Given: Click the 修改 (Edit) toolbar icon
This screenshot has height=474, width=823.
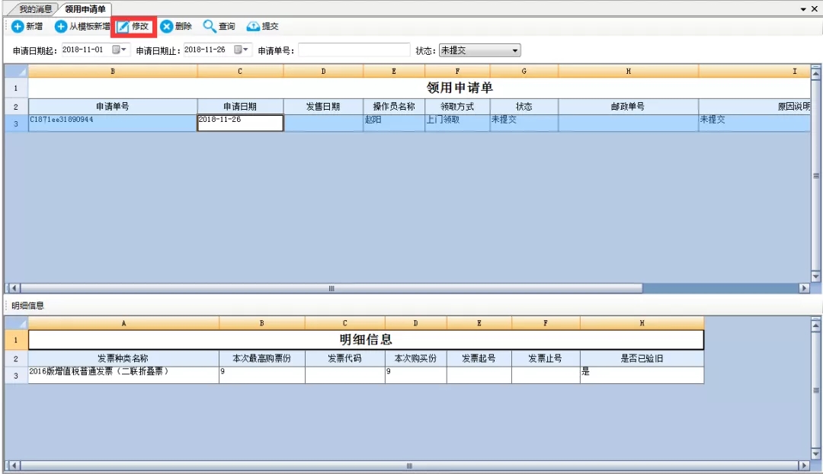Looking at the screenshot, I should pos(123,27).
